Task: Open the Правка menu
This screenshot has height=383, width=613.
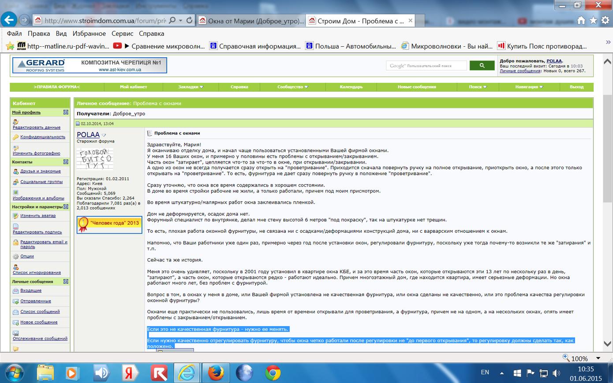Action: pyautogui.click(x=39, y=33)
